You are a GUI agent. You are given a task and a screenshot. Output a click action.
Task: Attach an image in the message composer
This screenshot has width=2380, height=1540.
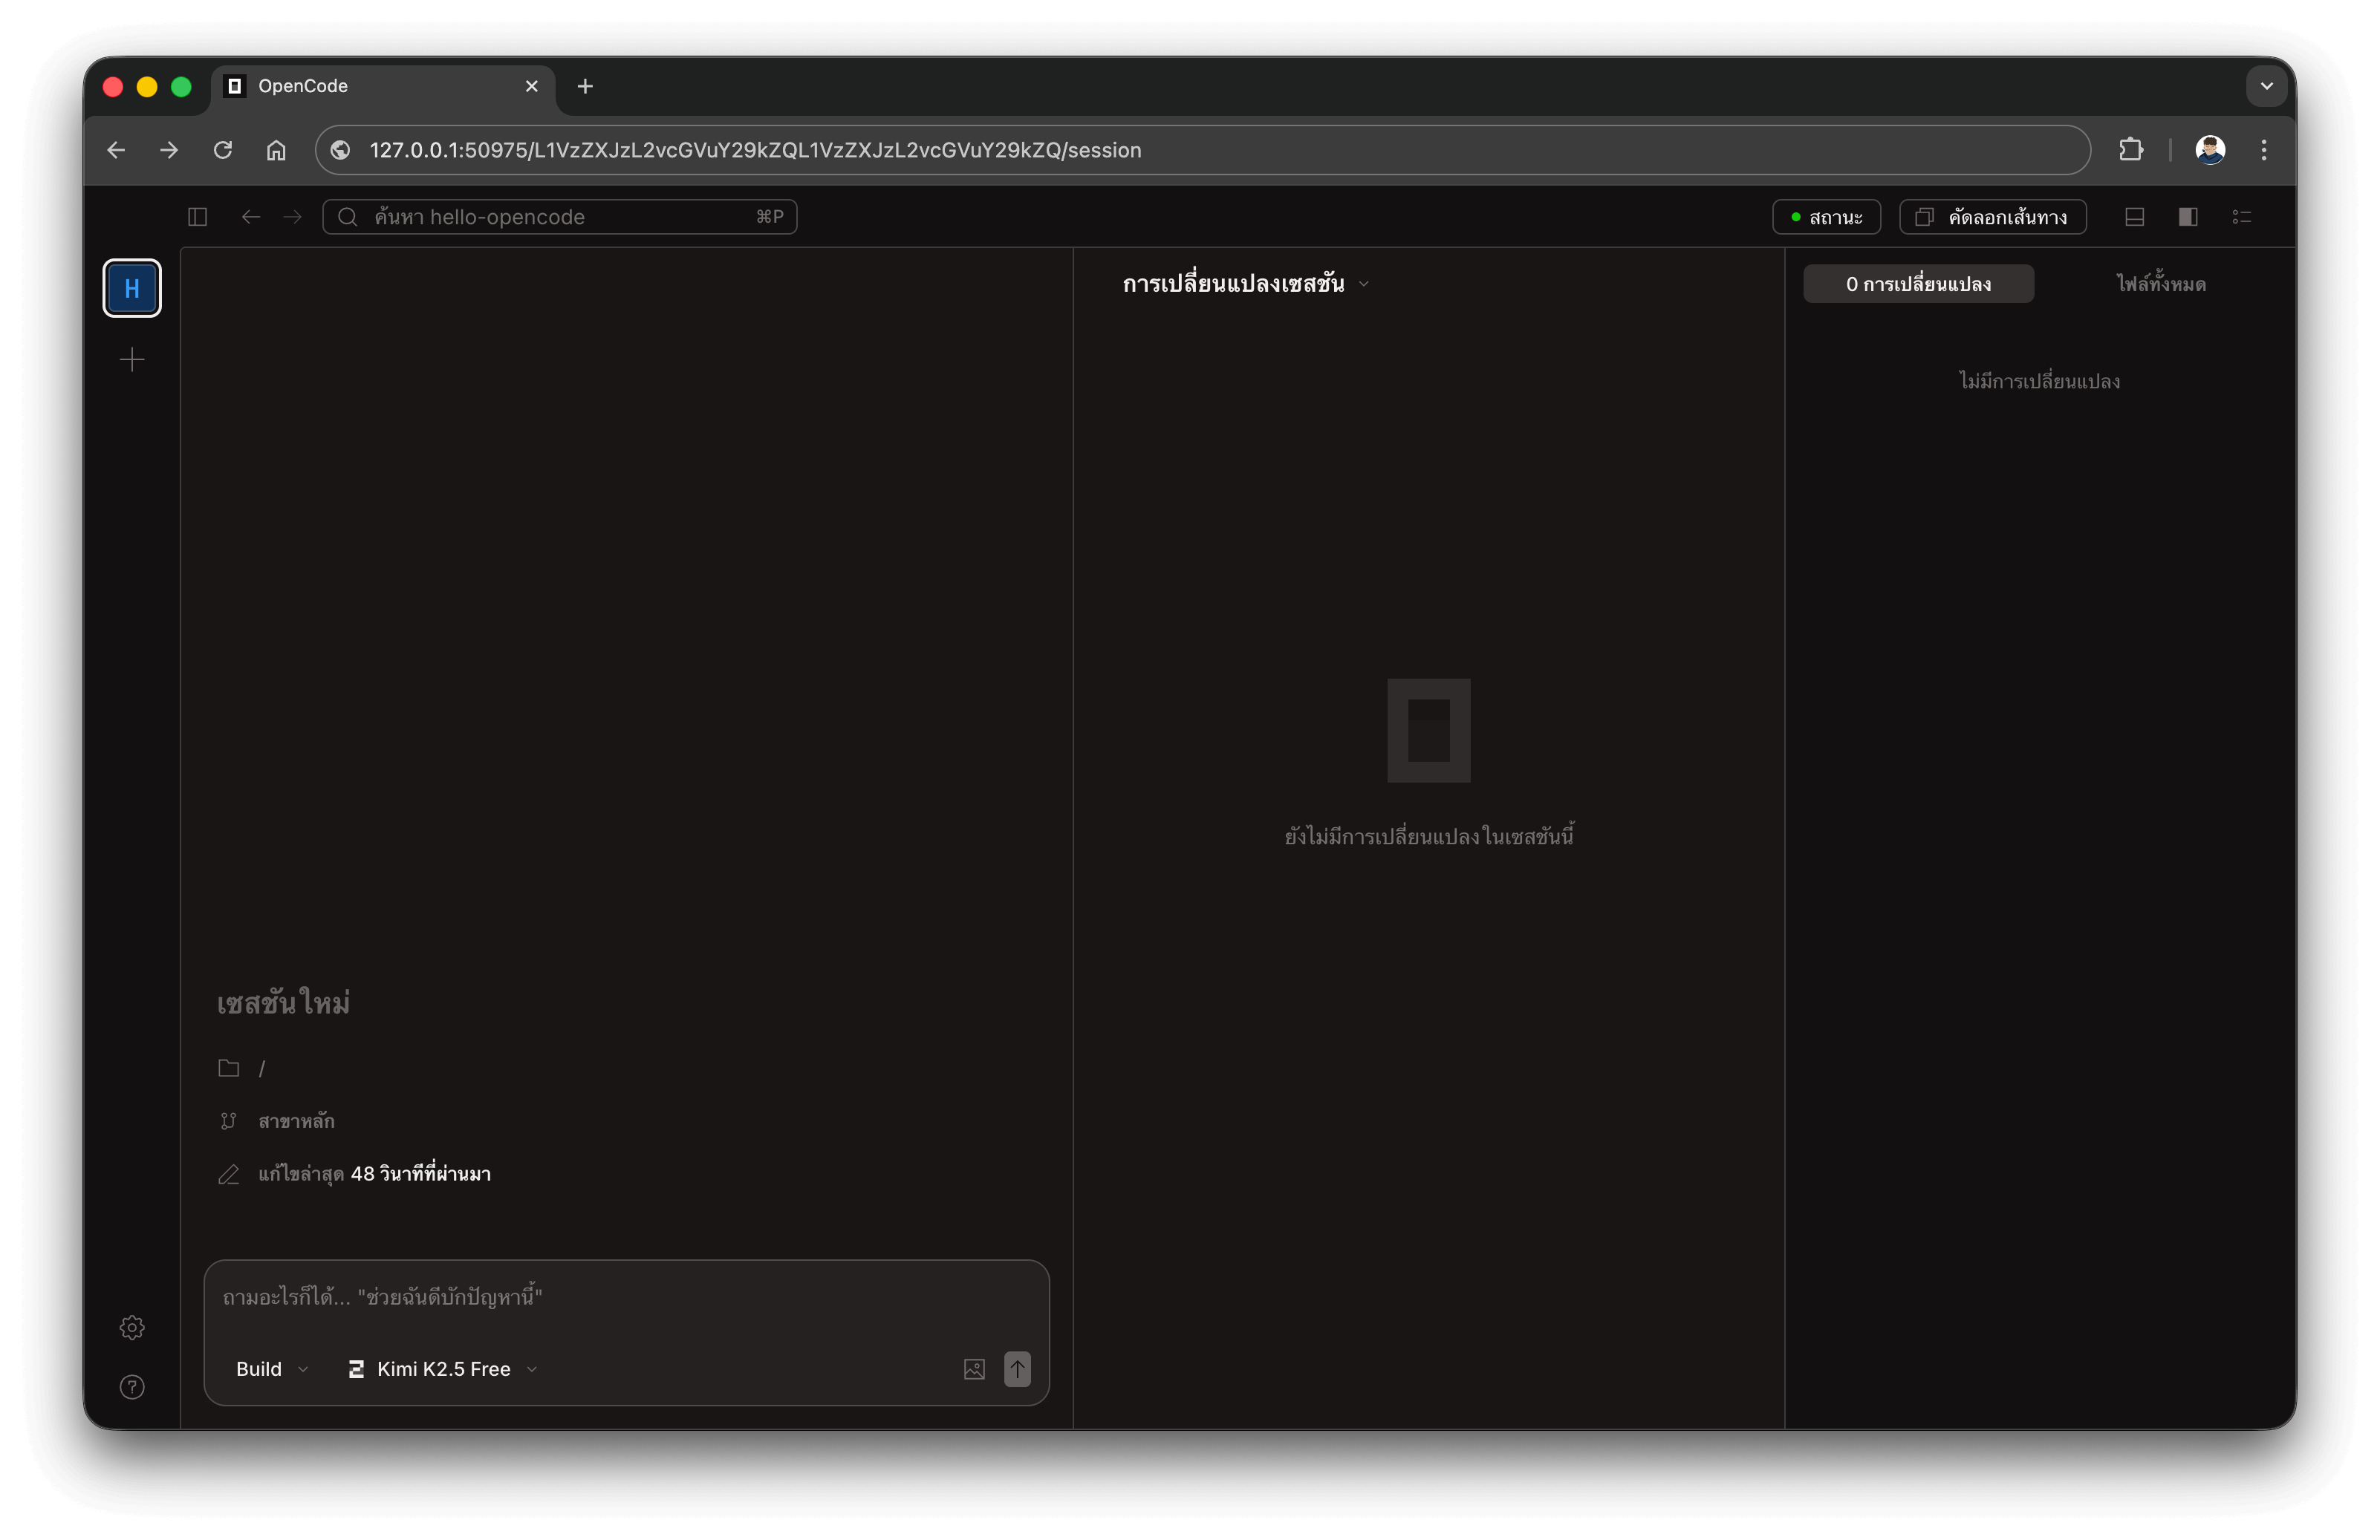click(x=973, y=1369)
